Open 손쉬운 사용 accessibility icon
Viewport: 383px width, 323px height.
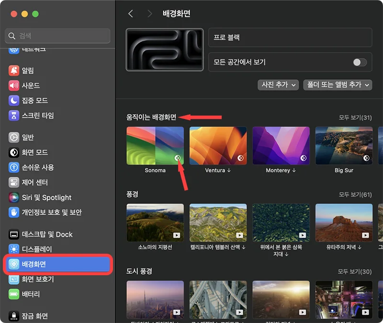point(14,167)
